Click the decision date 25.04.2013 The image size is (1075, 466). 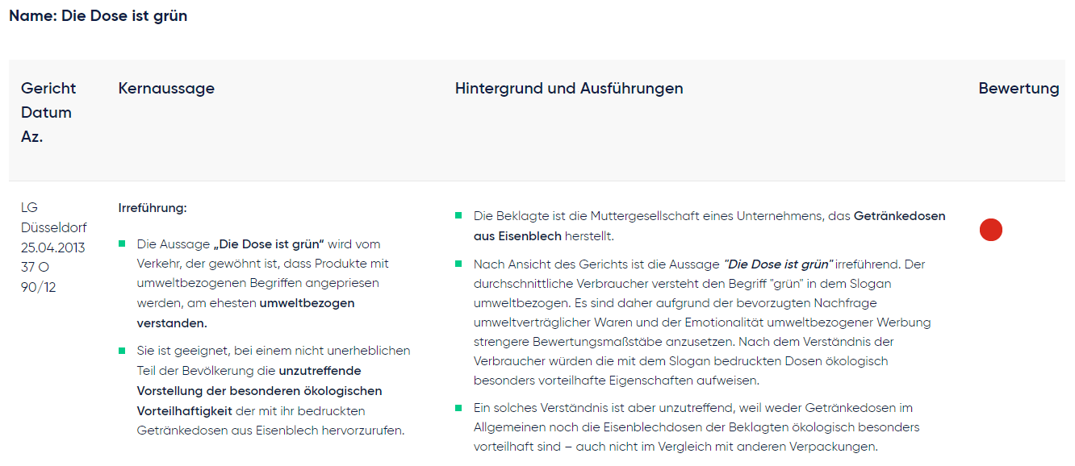52,248
